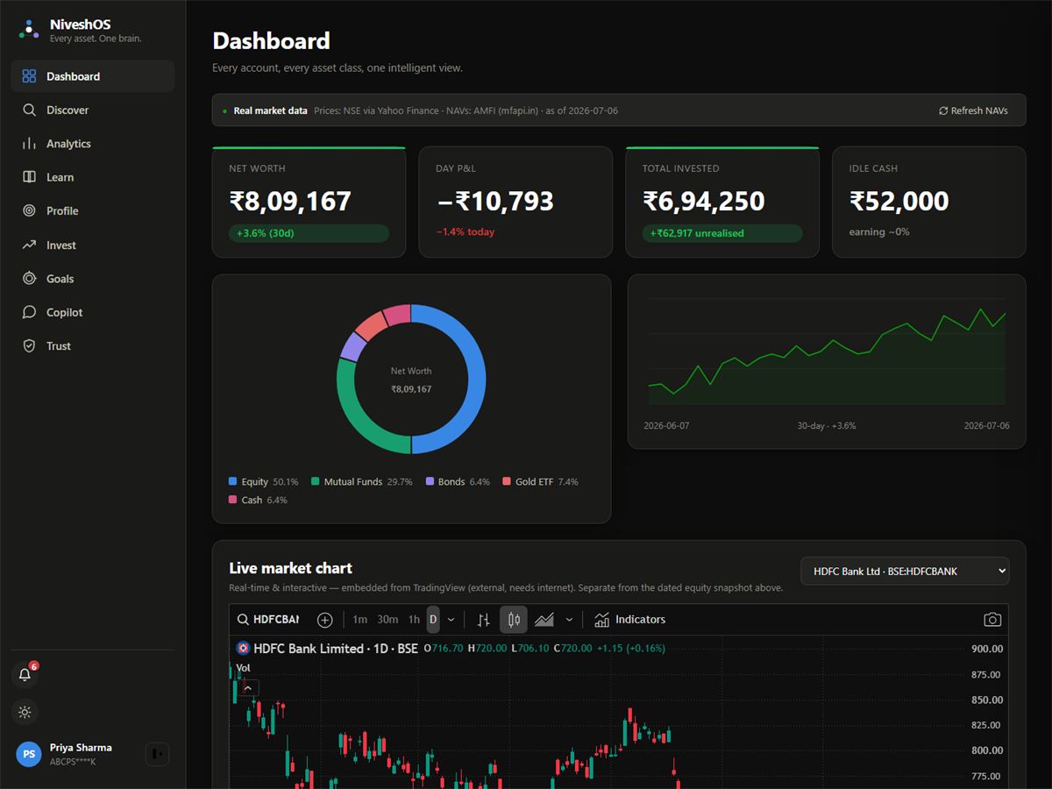Screen dimensions: 1052x789
Task: Click the HDFC Bank logo in chart legend
Action: [x=243, y=649]
